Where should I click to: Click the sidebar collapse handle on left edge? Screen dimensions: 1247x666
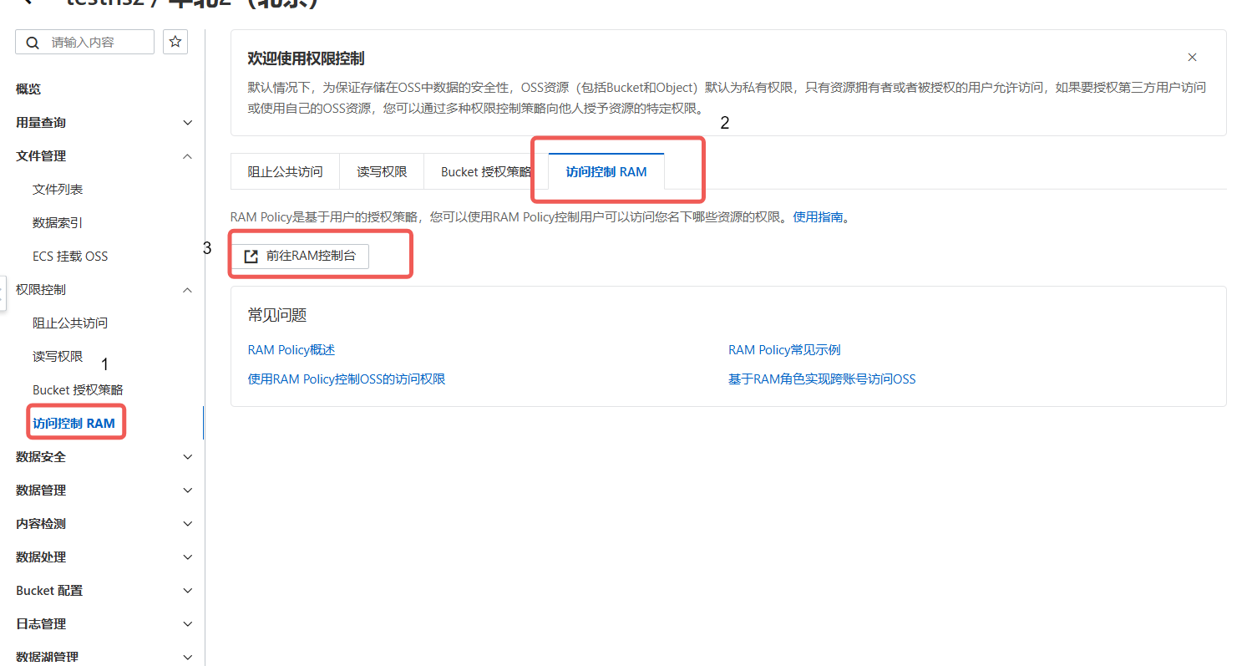point(3,294)
